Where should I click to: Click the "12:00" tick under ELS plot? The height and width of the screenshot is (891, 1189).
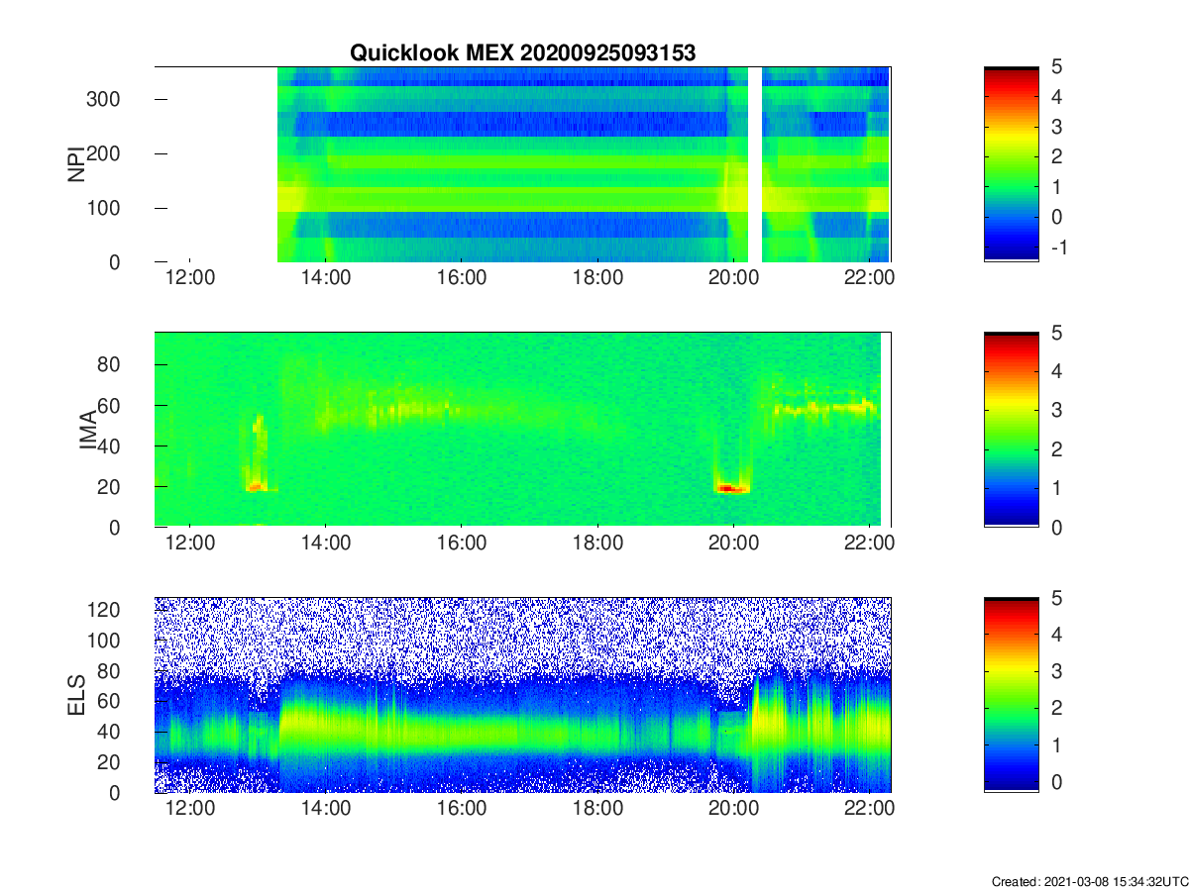(x=189, y=809)
